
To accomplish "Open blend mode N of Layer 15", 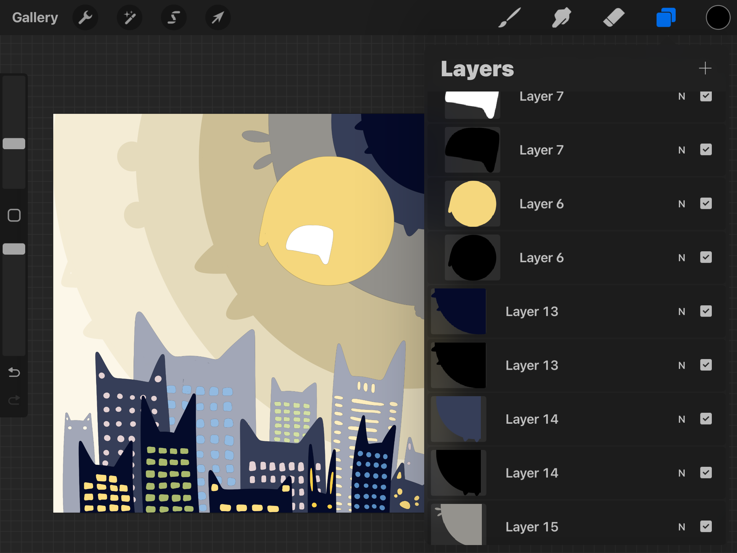I will click(682, 527).
